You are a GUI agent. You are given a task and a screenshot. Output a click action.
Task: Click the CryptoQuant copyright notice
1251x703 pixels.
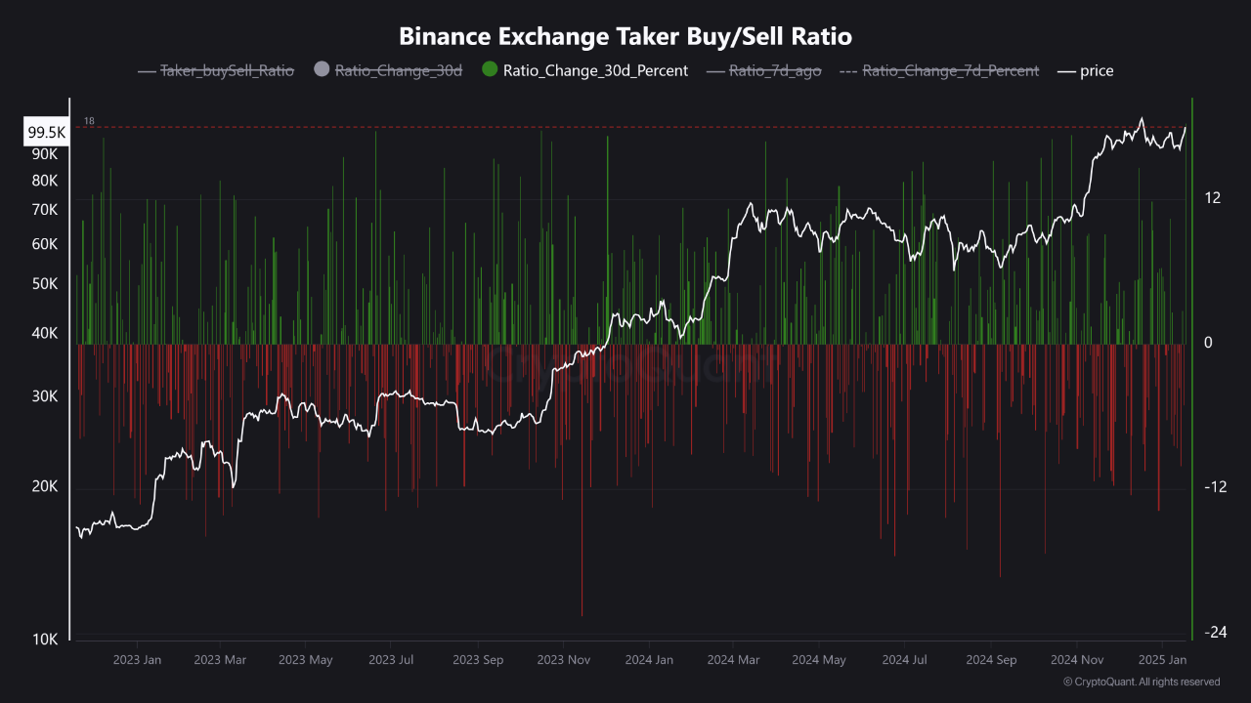(1141, 682)
